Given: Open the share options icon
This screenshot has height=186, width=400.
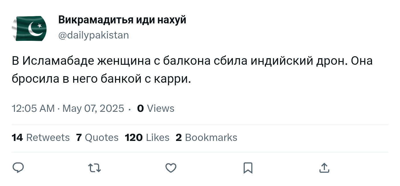Looking at the screenshot, I should point(324,168).
